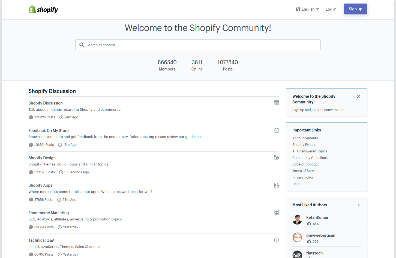
Task: Click the Shopify Apps grid icon
Action: [276, 185]
